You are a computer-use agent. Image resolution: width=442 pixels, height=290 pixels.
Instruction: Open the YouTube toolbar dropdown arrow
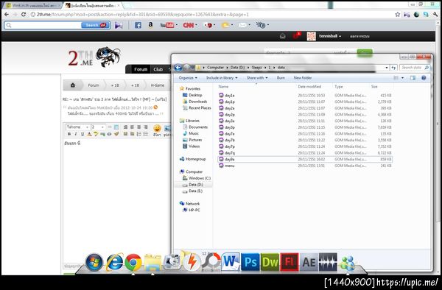click(x=177, y=25)
